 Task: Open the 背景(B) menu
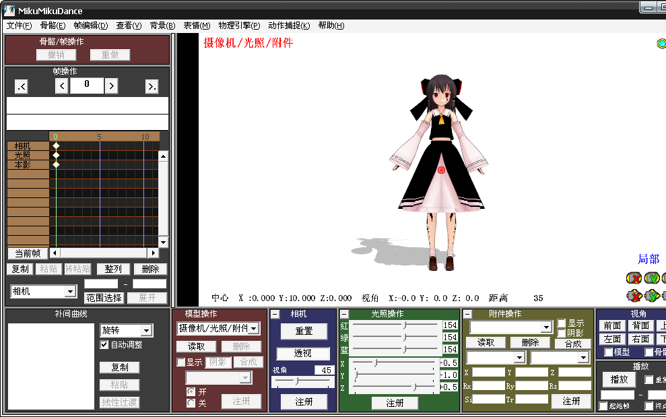[x=162, y=26]
